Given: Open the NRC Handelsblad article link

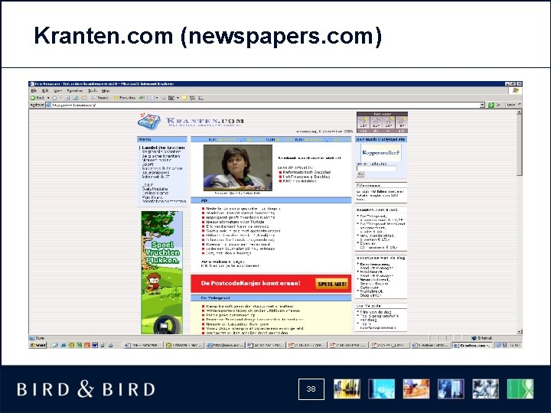Looking at the screenshot, I should (300, 181).
